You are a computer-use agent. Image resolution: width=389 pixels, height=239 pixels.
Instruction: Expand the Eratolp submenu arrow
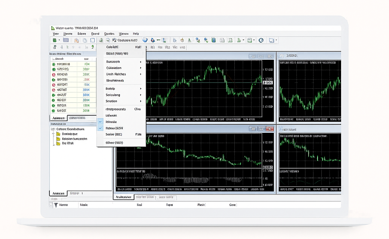point(141,89)
